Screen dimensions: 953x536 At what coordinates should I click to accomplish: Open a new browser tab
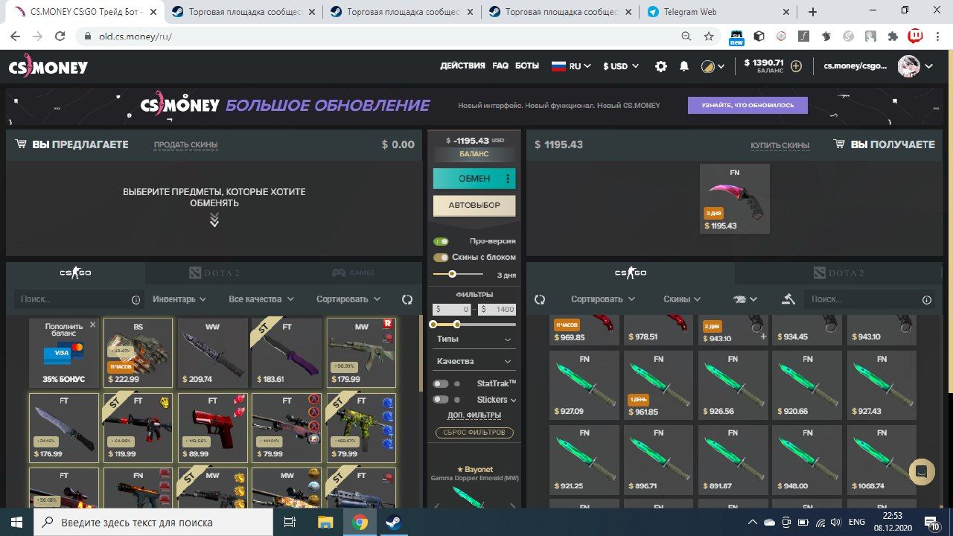(812, 12)
